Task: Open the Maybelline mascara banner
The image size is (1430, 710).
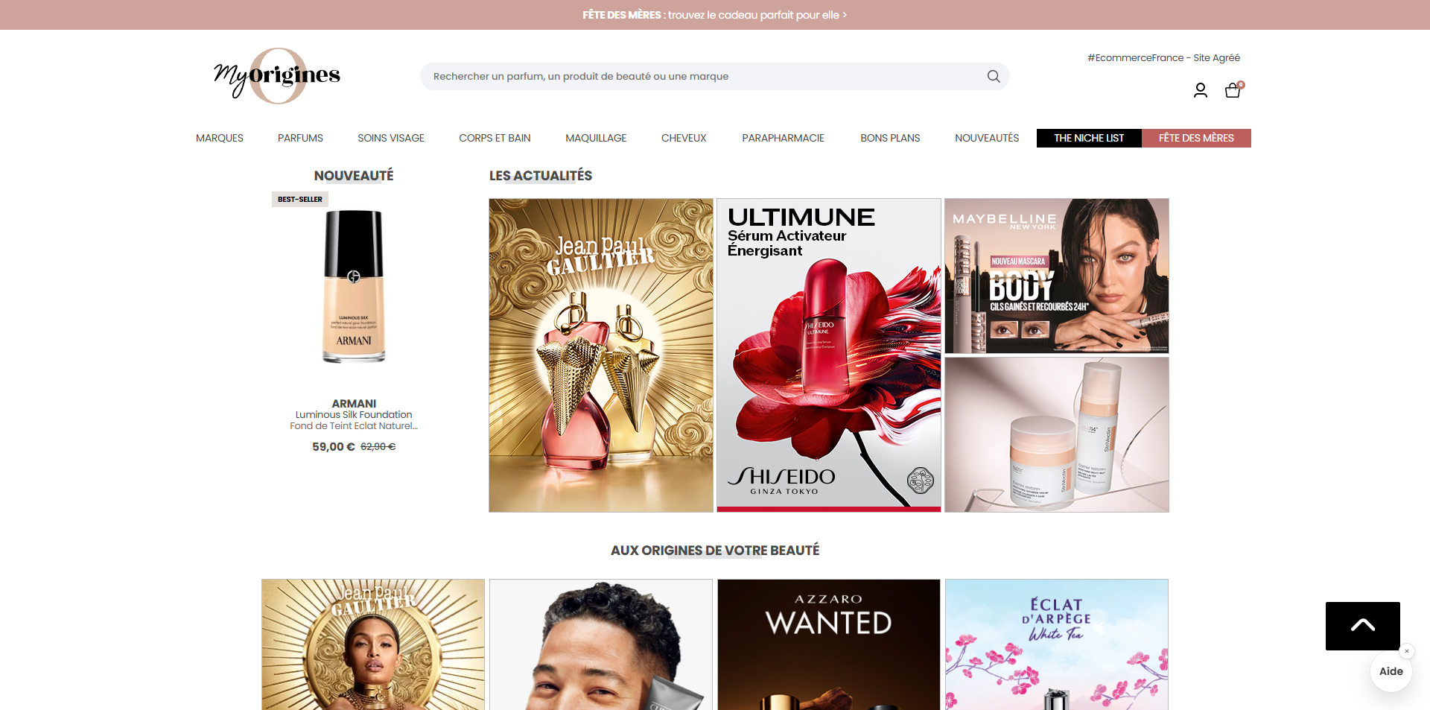Action: point(1057,276)
